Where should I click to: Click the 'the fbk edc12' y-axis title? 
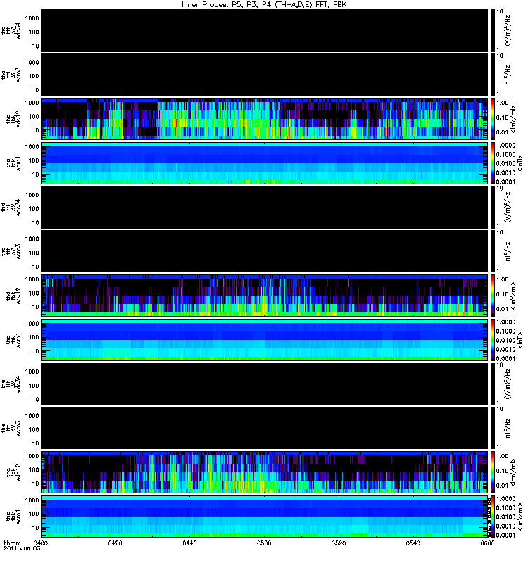click(x=13, y=472)
